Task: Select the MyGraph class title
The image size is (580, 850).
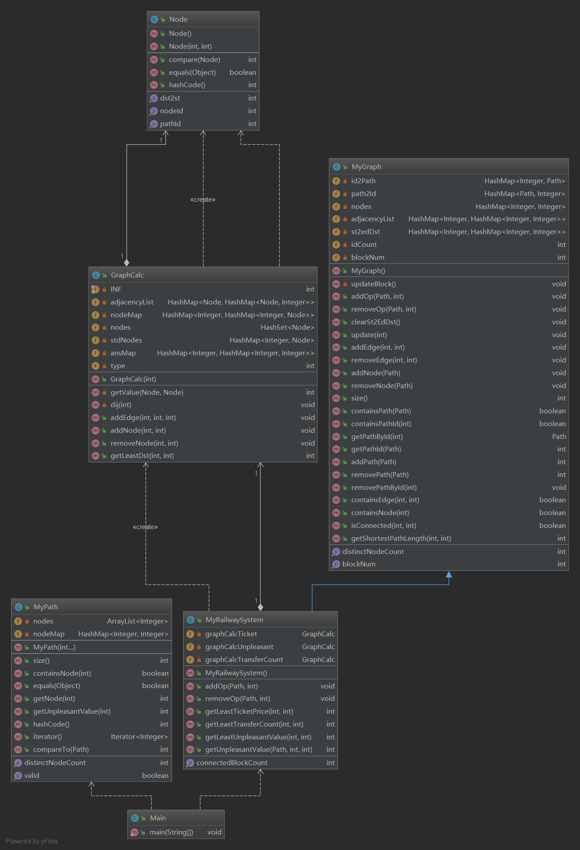Action: [x=366, y=167]
